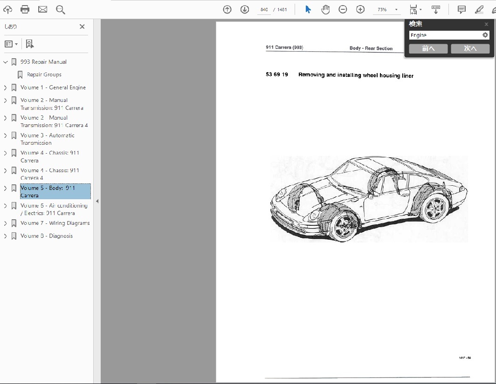
Task: Expand Volume 2 Manual Transmission 911 Carrera
Action: tap(6, 101)
